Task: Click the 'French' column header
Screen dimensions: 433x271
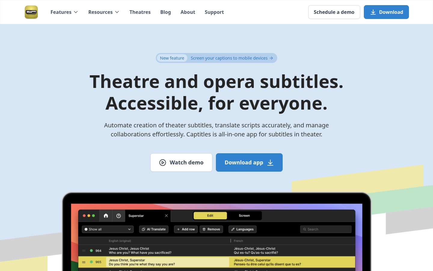Action: tap(238, 241)
